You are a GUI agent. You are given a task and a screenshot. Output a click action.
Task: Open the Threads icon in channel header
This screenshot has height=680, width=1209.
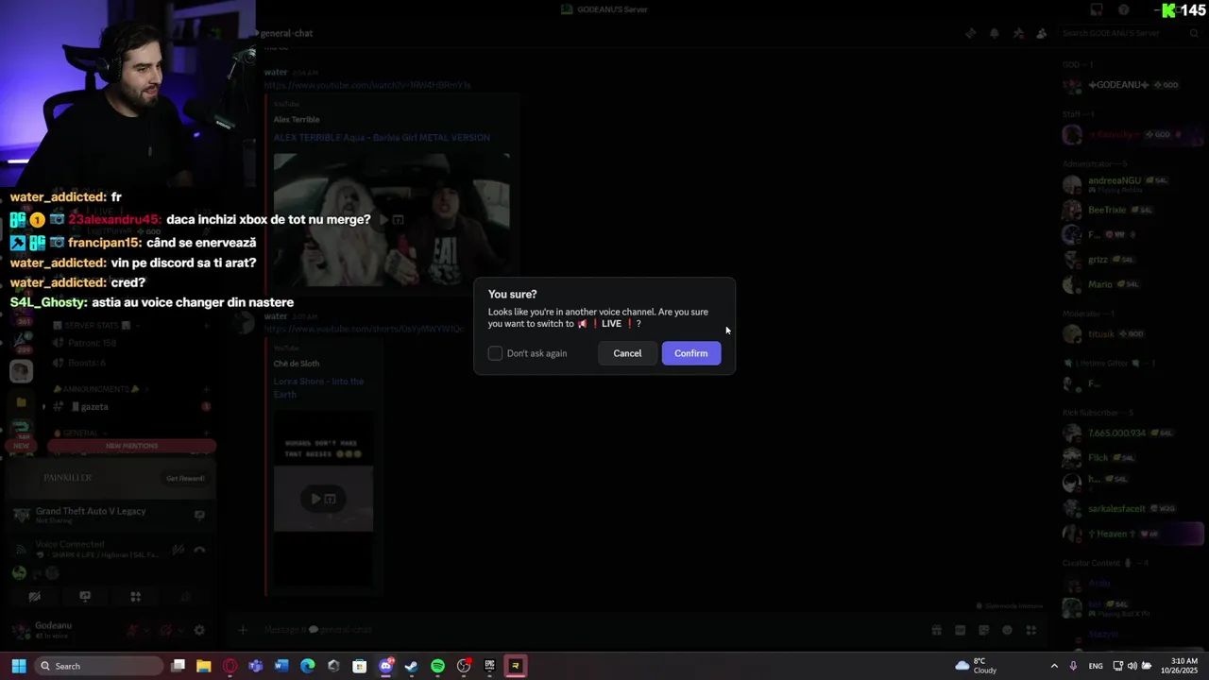point(970,33)
